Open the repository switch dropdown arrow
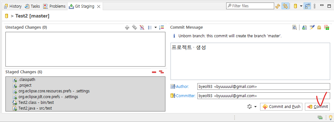The image size is (334, 122). point(301,6)
